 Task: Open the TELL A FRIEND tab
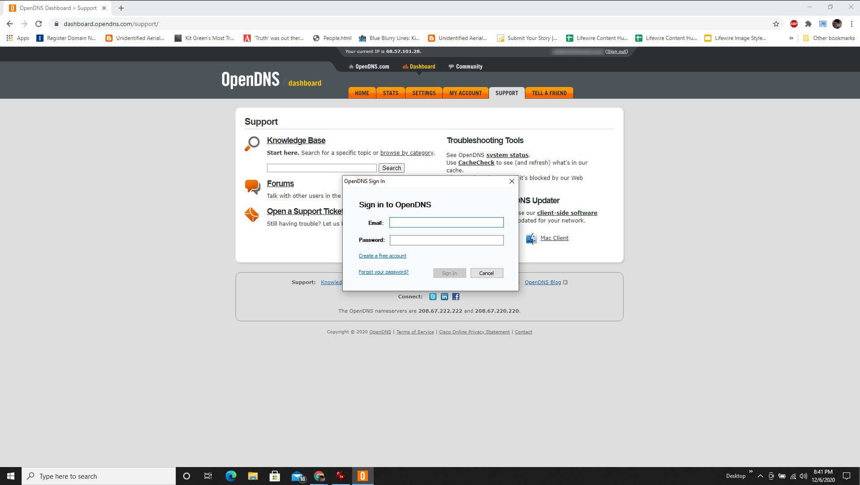549,93
